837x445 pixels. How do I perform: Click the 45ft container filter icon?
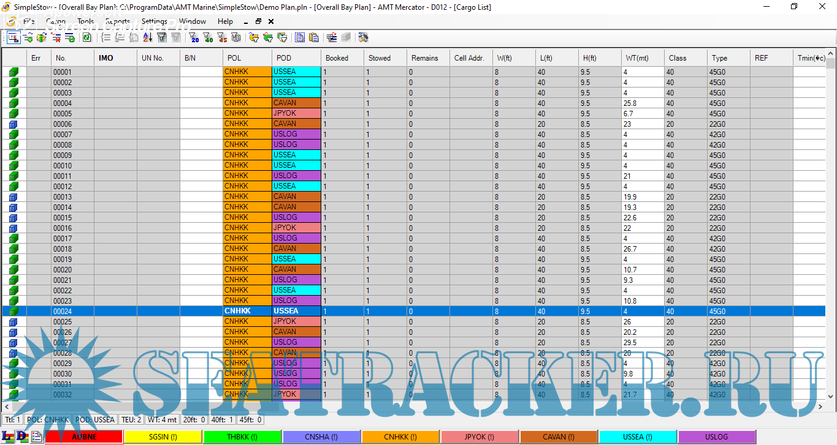[221, 38]
